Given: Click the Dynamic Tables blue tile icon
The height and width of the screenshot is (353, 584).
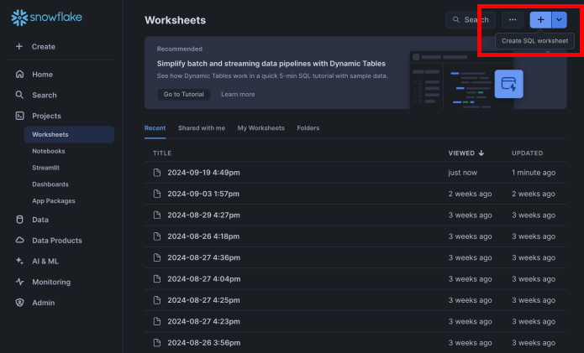Looking at the screenshot, I should (x=508, y=84).
